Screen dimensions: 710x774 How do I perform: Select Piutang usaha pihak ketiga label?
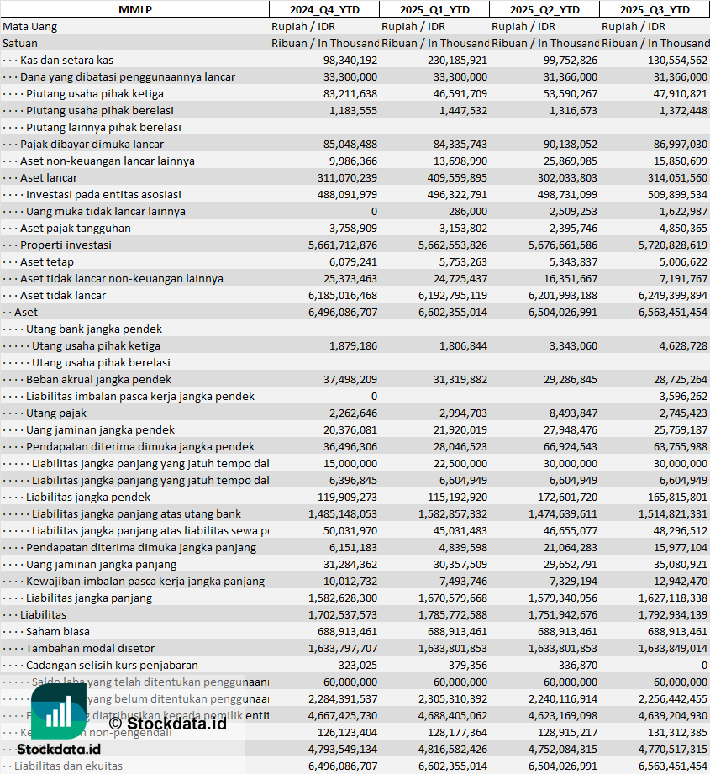95,94
